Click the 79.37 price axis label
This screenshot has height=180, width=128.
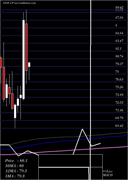point(119,64)
